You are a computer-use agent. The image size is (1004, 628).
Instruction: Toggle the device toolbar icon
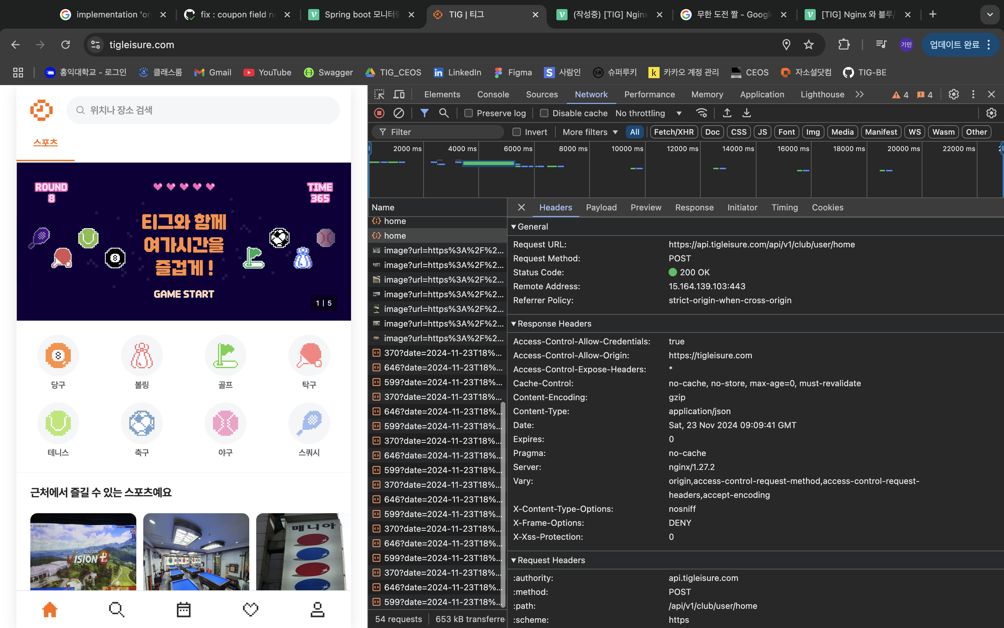coord(399,94)
